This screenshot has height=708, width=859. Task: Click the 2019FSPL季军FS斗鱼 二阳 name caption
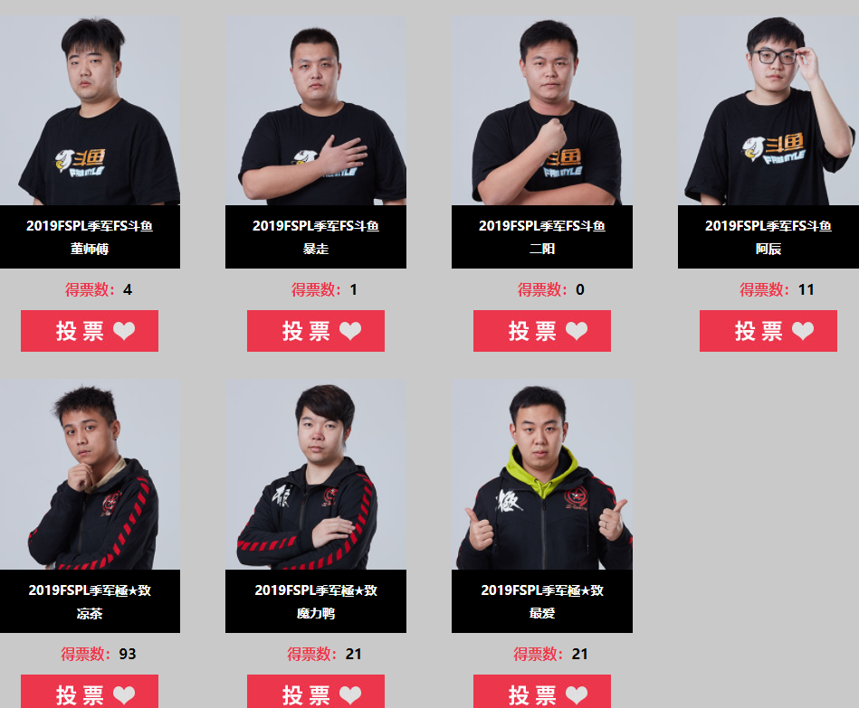(x=542, y=237)
